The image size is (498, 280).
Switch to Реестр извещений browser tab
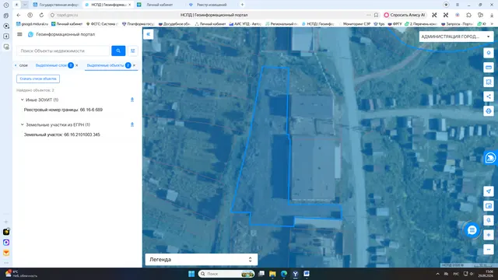pos(212,5)
